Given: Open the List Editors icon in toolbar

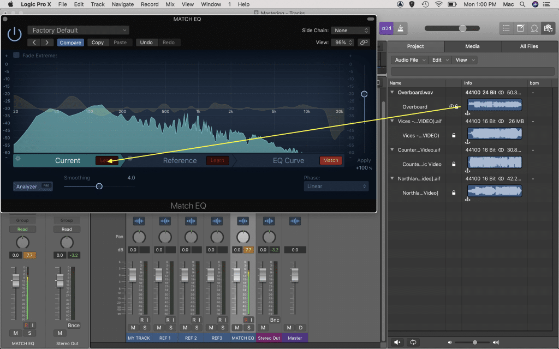Looking at the screenshot, I should (x=506, y=28).
